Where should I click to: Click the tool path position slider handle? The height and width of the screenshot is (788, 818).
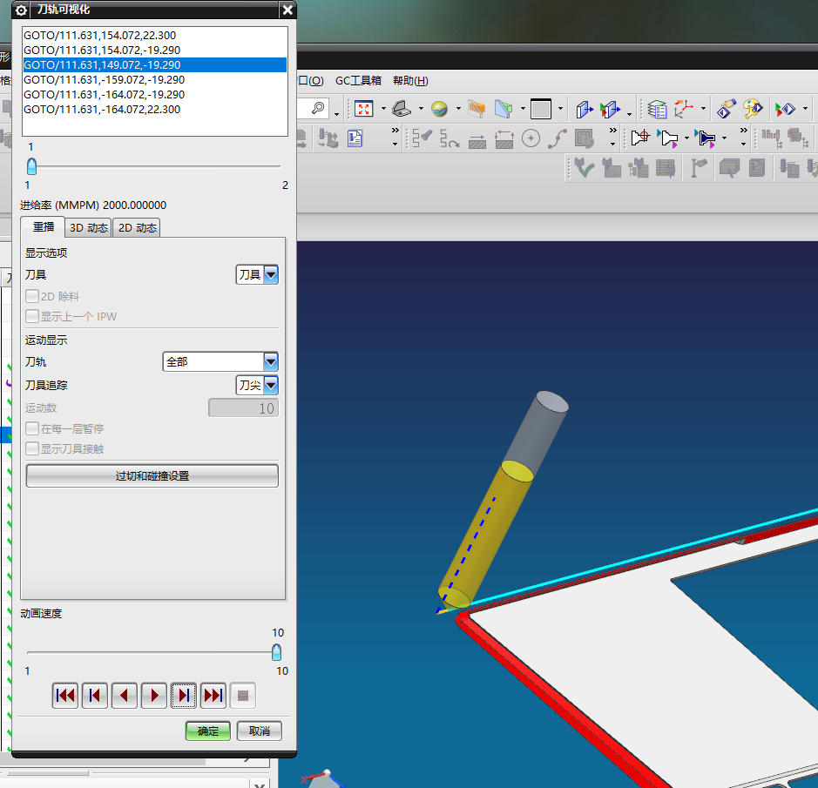point(32,166)
